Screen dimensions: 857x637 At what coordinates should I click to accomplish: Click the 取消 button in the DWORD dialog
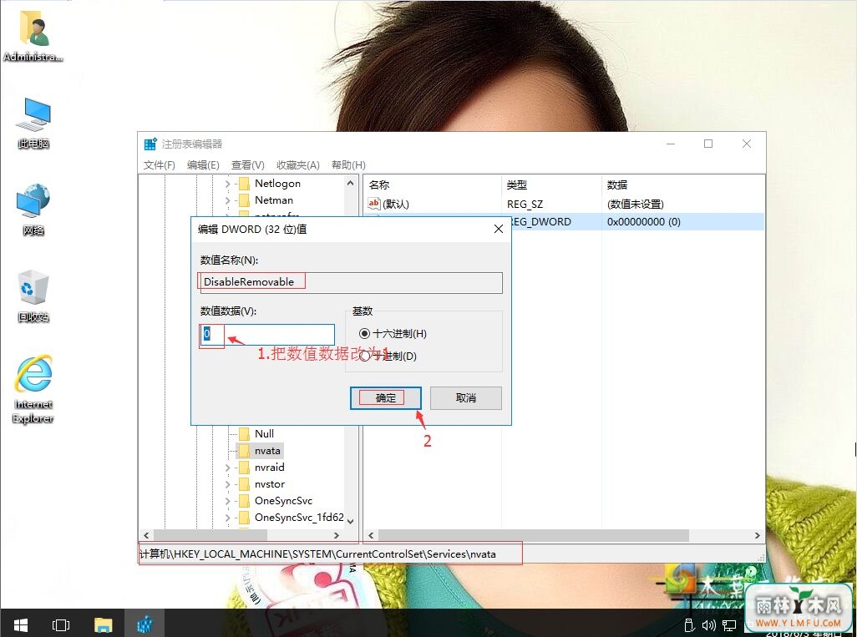pos(465,397)
